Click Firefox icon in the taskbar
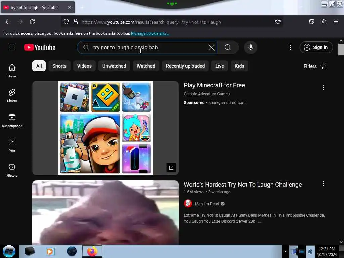 click(92, 251)
